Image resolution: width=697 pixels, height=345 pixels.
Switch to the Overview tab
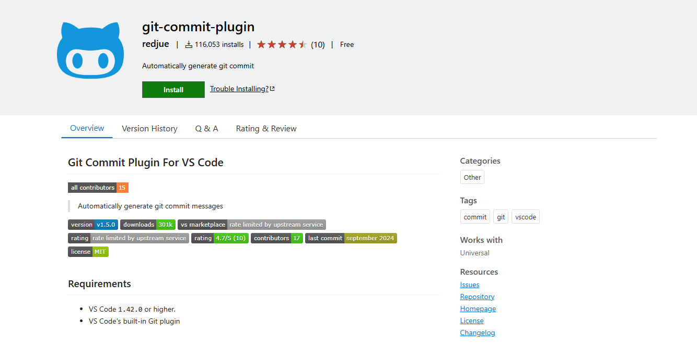87,128
